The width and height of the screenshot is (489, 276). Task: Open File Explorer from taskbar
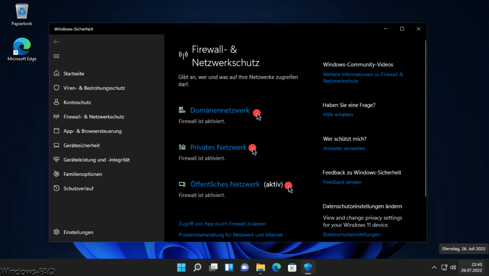(x=260, y=267)
